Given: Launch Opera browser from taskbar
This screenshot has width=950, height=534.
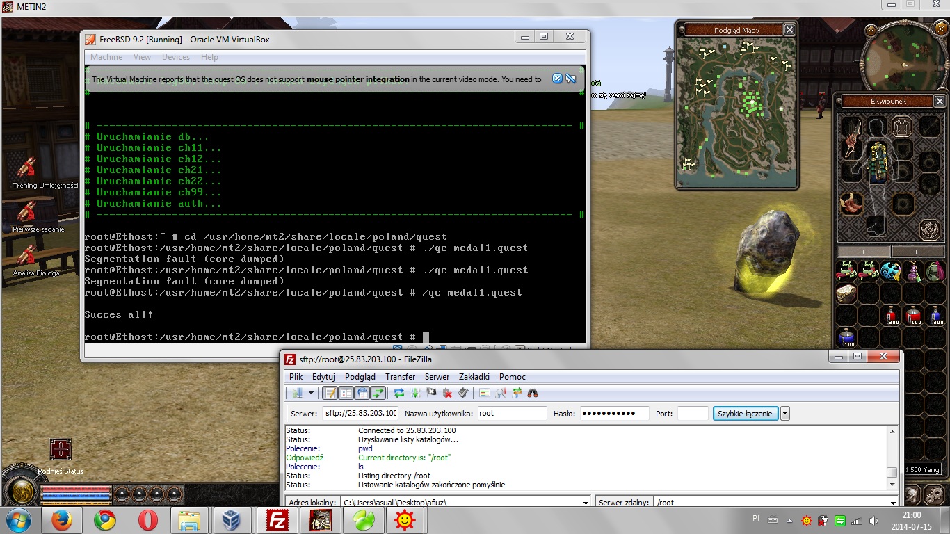Looking at the screenshot, I should [x=147, y=520].
